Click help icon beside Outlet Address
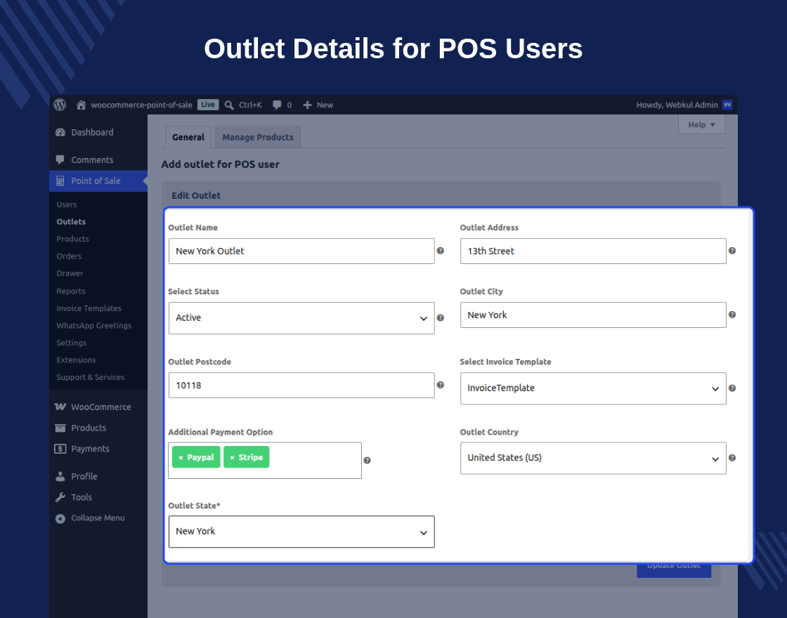787x618 pixels. point(732,251)
